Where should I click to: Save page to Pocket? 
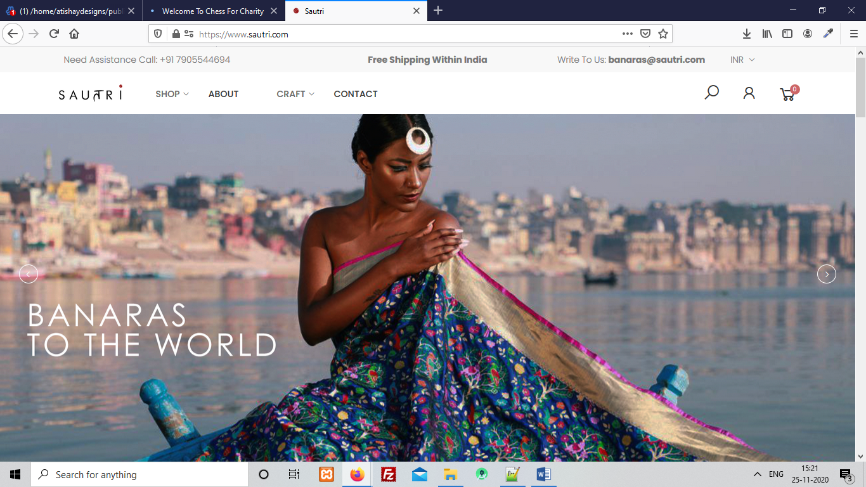[x=645, y=34]
